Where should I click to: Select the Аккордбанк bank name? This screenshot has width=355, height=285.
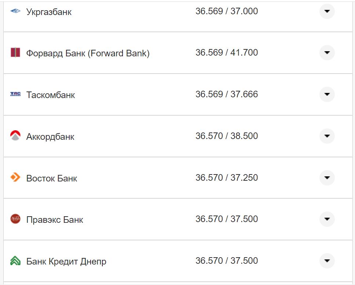tap(50, 137)
